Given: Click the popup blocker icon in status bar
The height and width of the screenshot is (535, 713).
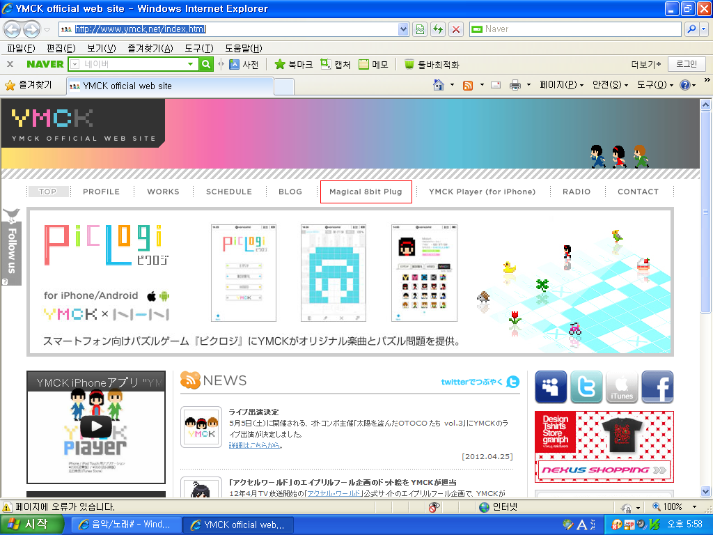Looking at the screenshot, I should [x=434, y=507].
